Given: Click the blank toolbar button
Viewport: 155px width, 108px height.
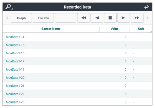Looking at the screenshot, I should point(65,18).
